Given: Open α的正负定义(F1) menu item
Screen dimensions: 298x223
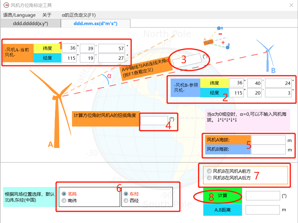Looking at the screenshot, I should click(x=79, y=15).
